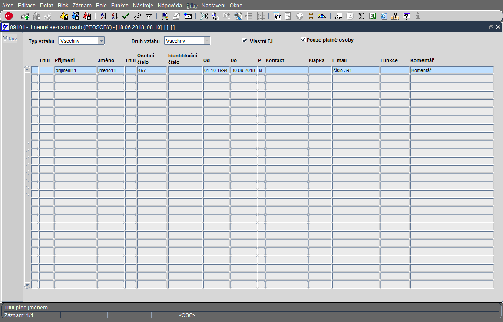Click the wrench tool icon

tap(137, 16)
